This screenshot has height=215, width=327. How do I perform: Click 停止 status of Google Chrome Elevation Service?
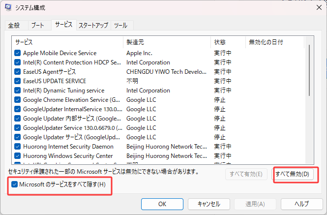[220, 100]
